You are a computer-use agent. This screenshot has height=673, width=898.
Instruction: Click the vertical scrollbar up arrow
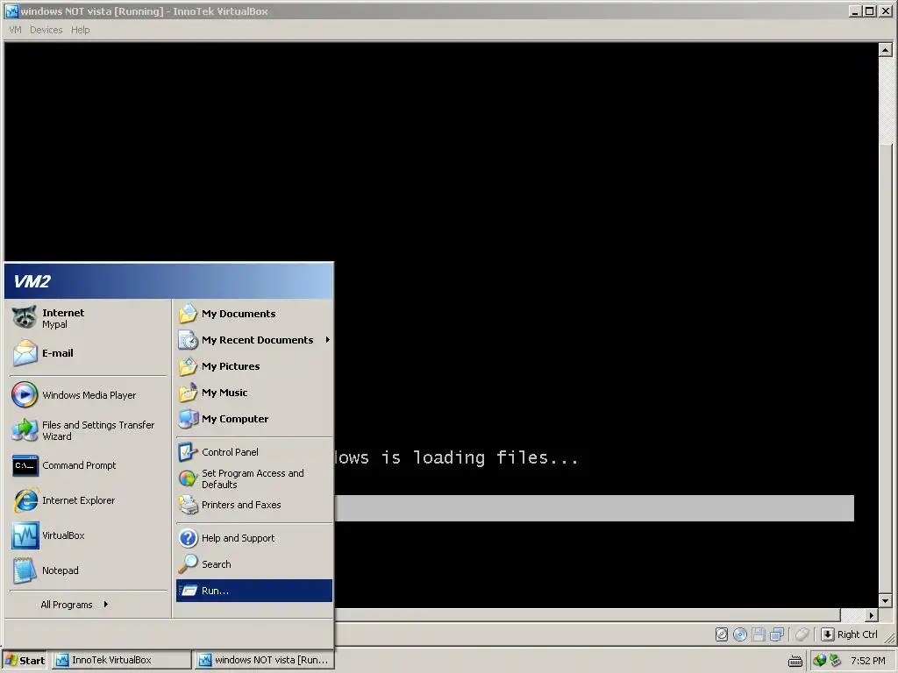tap(886, 50)
